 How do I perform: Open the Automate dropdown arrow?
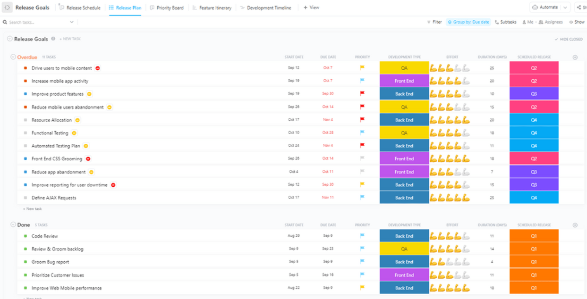point(565,8)
